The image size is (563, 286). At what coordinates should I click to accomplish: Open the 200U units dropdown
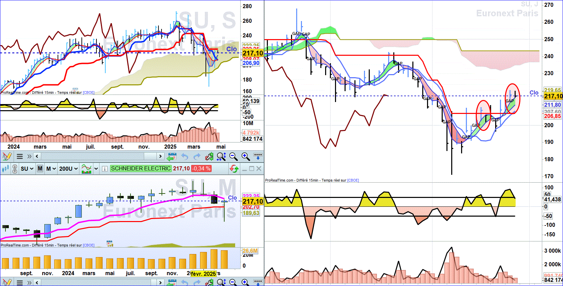click(x=69, y=169)
